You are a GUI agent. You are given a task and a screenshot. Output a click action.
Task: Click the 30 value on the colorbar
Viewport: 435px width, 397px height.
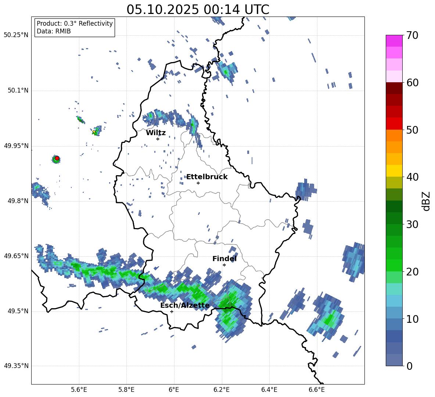coord(412,224)
